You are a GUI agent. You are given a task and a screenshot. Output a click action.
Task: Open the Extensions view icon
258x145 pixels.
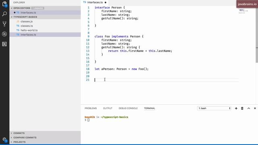(x=4, y=44)
